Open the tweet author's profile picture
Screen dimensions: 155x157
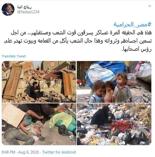click(x=8, y=10)
